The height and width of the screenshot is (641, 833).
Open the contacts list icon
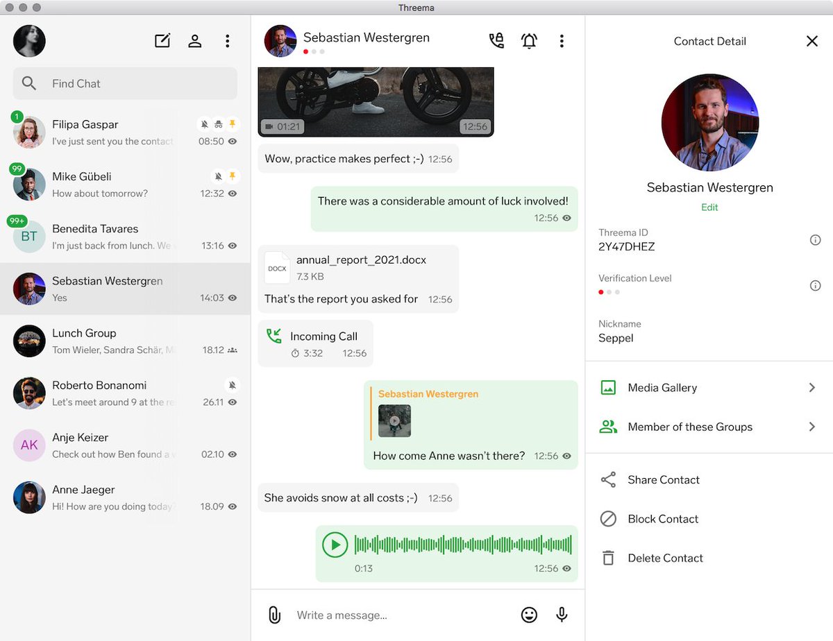pyautogui.click(x=195, y=41)
